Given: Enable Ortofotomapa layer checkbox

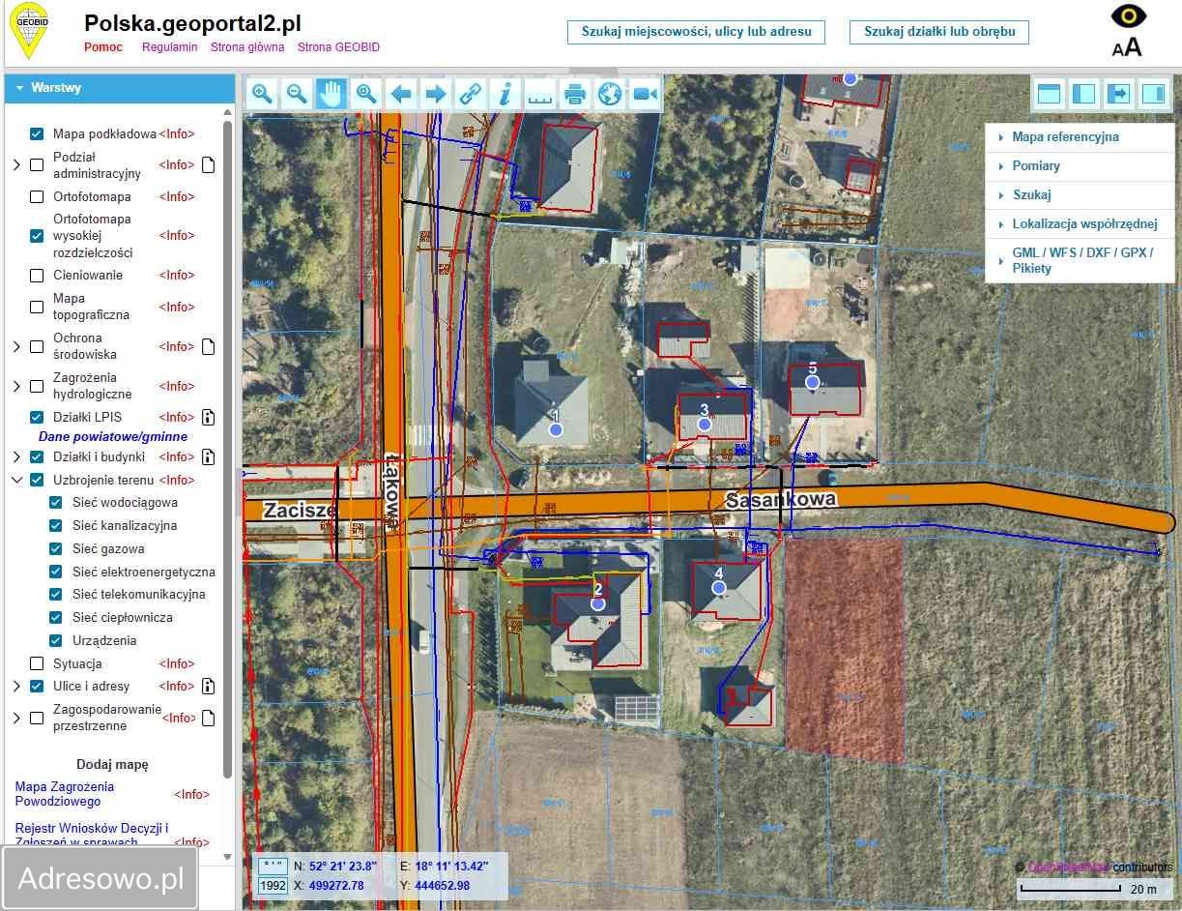Looking at the screenshot, I should click(x=37, y=196).
